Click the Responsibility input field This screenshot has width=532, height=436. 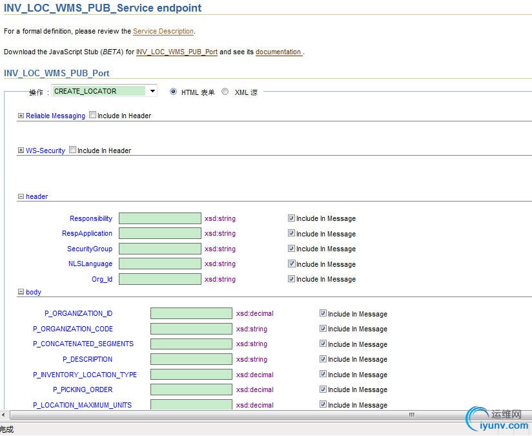(160, 218)
